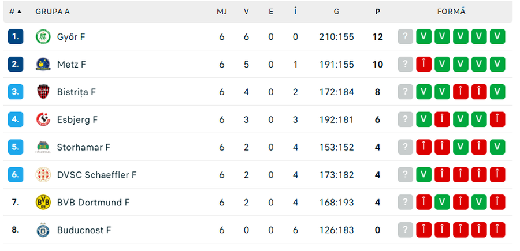Click the gray question mark in Győr F's form
This screenshot has width=520, height=251.
(x=406, y=37)
